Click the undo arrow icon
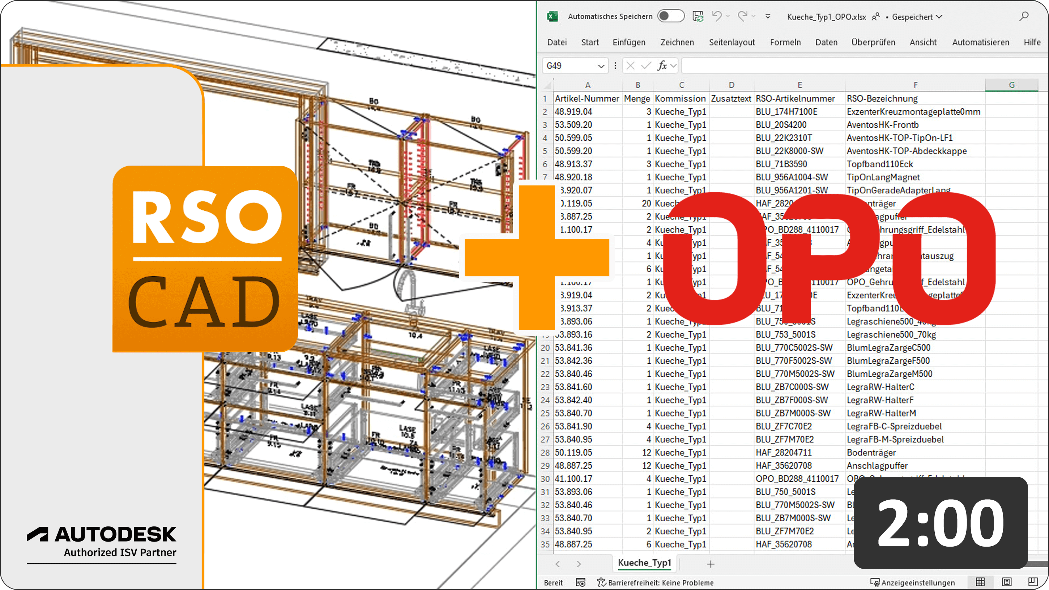 716,16
